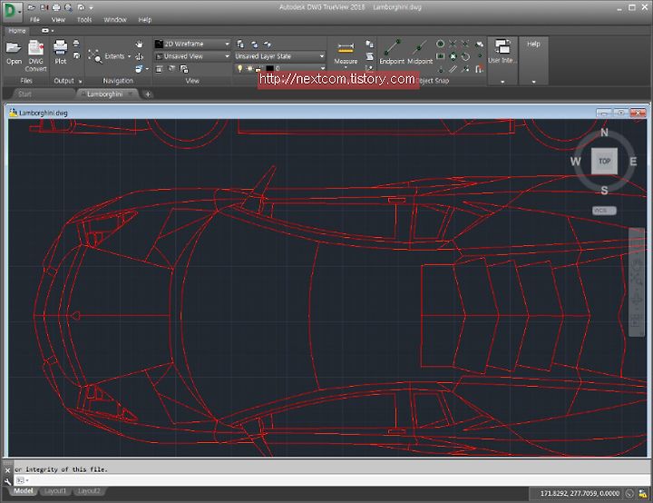Toggle the Intersection X object snap
Viewport: 653px width, 503px height.
point(453,44)
